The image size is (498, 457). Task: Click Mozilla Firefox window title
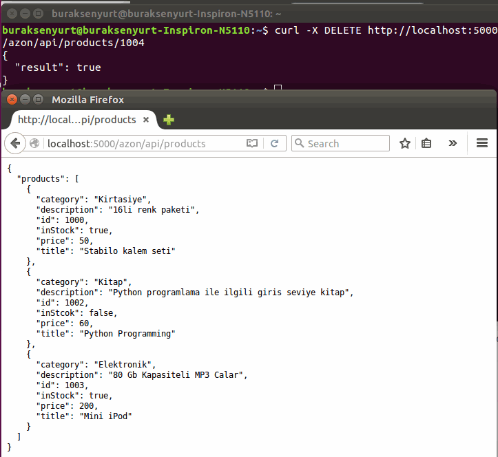click(88, 100)
